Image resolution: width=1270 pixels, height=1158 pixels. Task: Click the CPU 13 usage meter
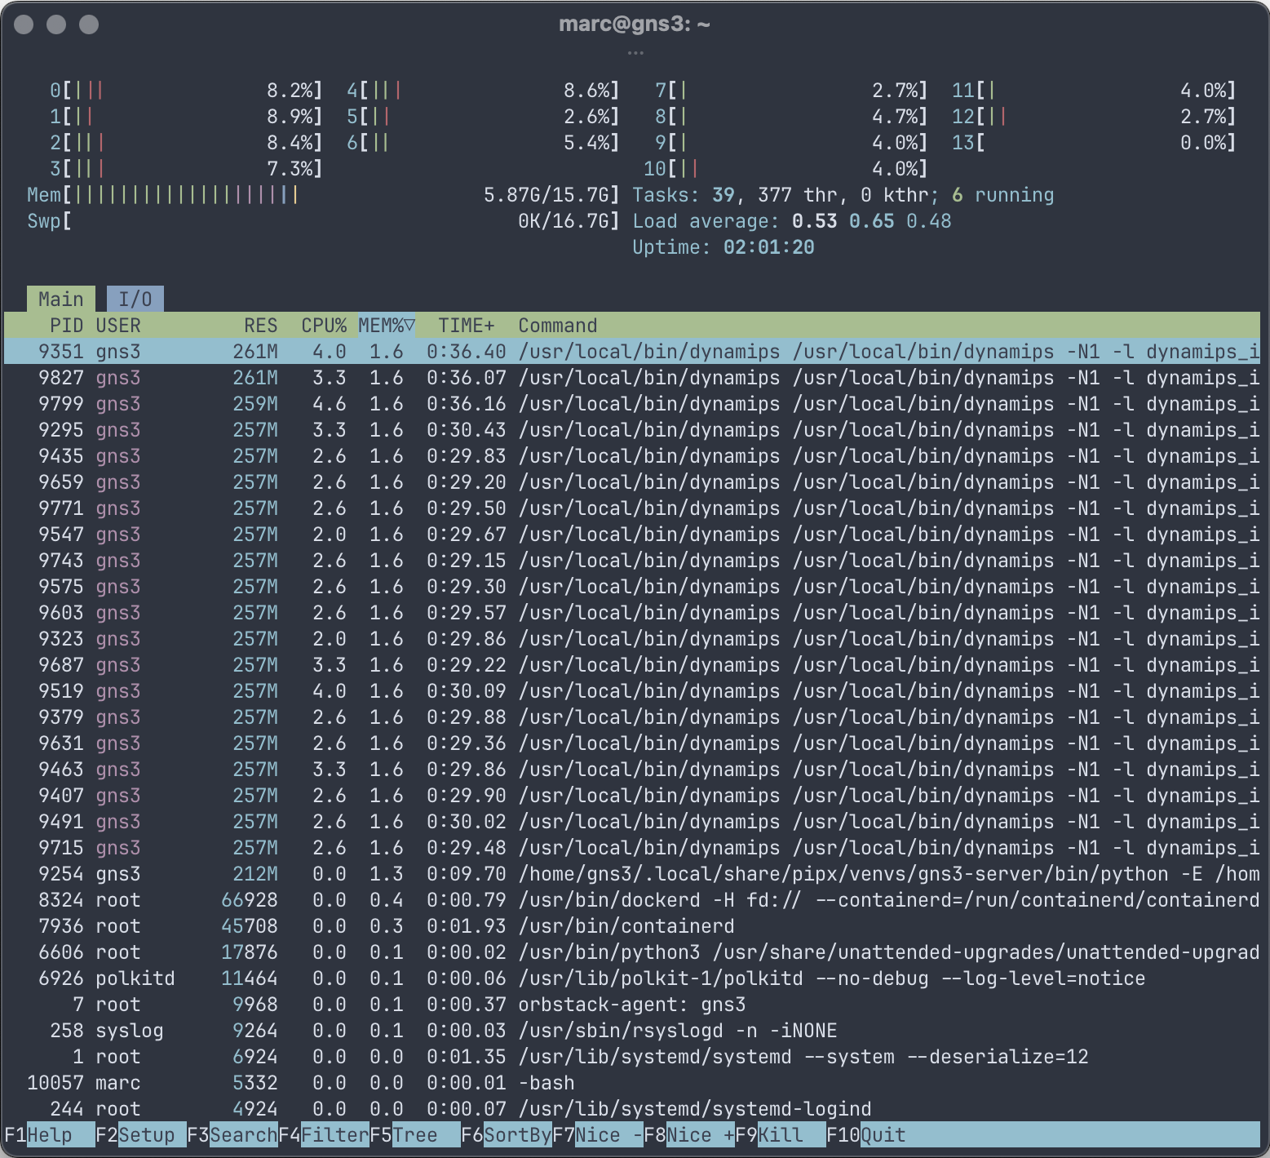[1095, 142]
